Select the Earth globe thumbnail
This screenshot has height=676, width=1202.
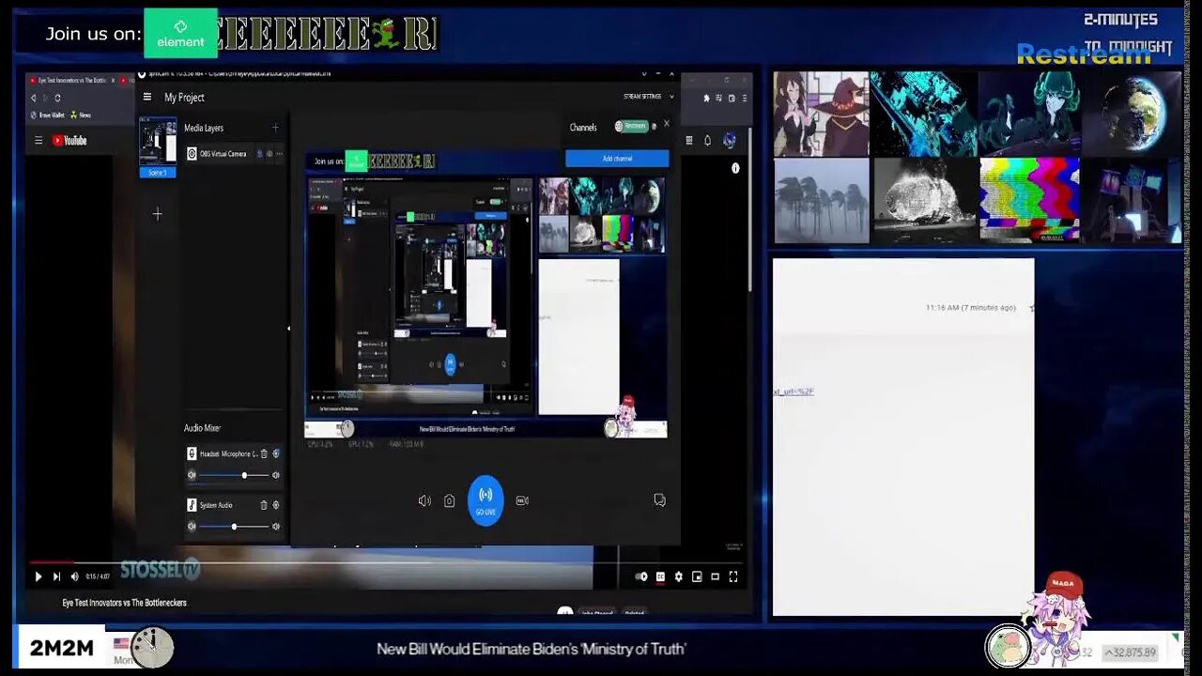[x=1132, y=114]
